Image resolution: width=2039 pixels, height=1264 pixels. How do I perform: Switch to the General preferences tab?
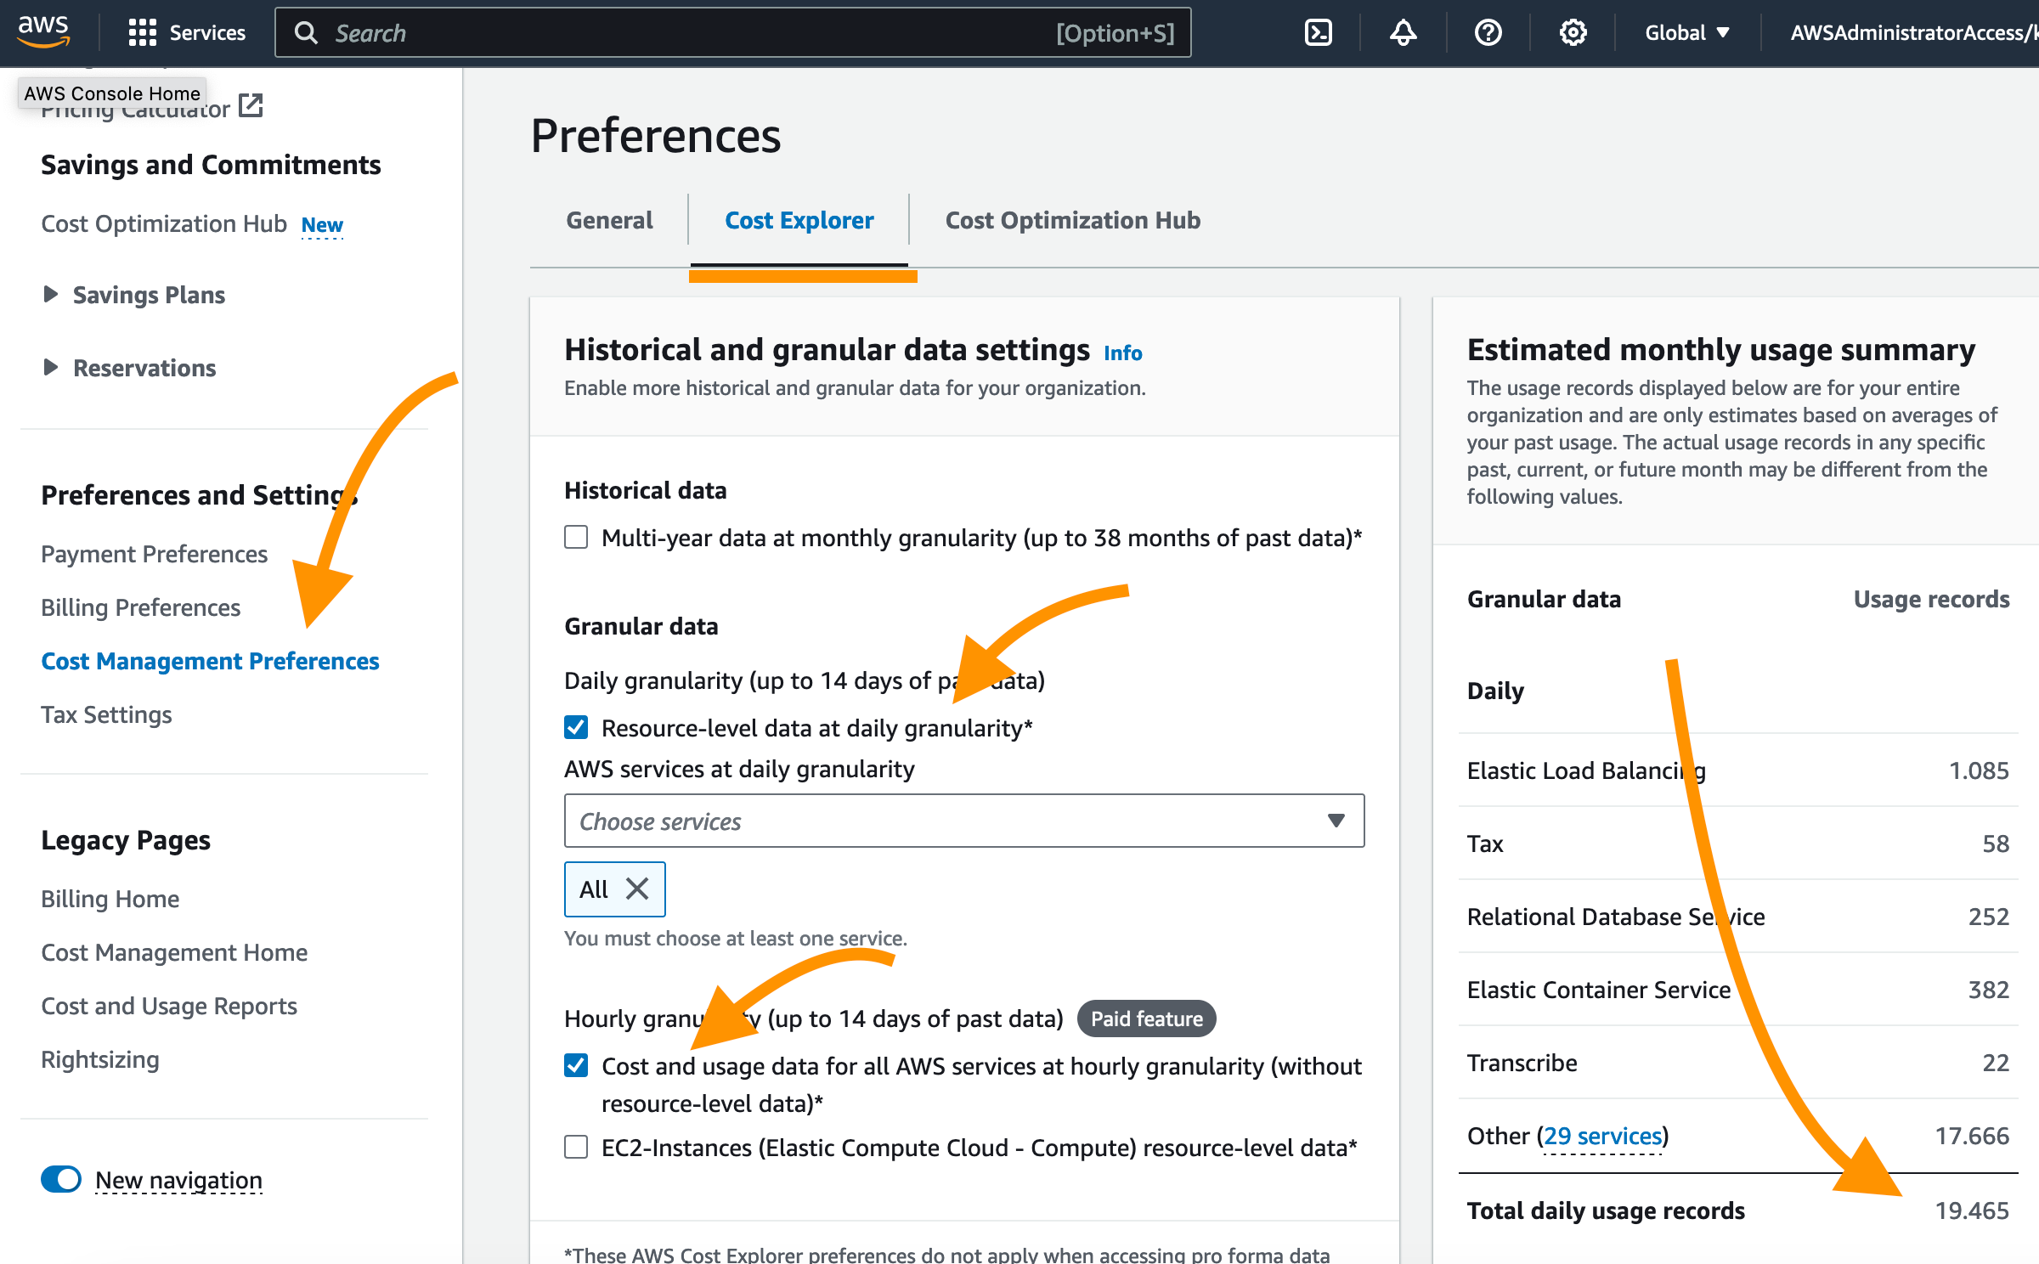(x=607, y=222)
